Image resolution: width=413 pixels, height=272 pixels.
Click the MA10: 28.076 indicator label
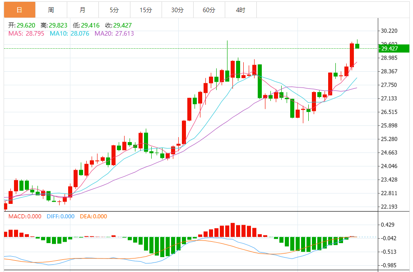click(x=70, y=34)
